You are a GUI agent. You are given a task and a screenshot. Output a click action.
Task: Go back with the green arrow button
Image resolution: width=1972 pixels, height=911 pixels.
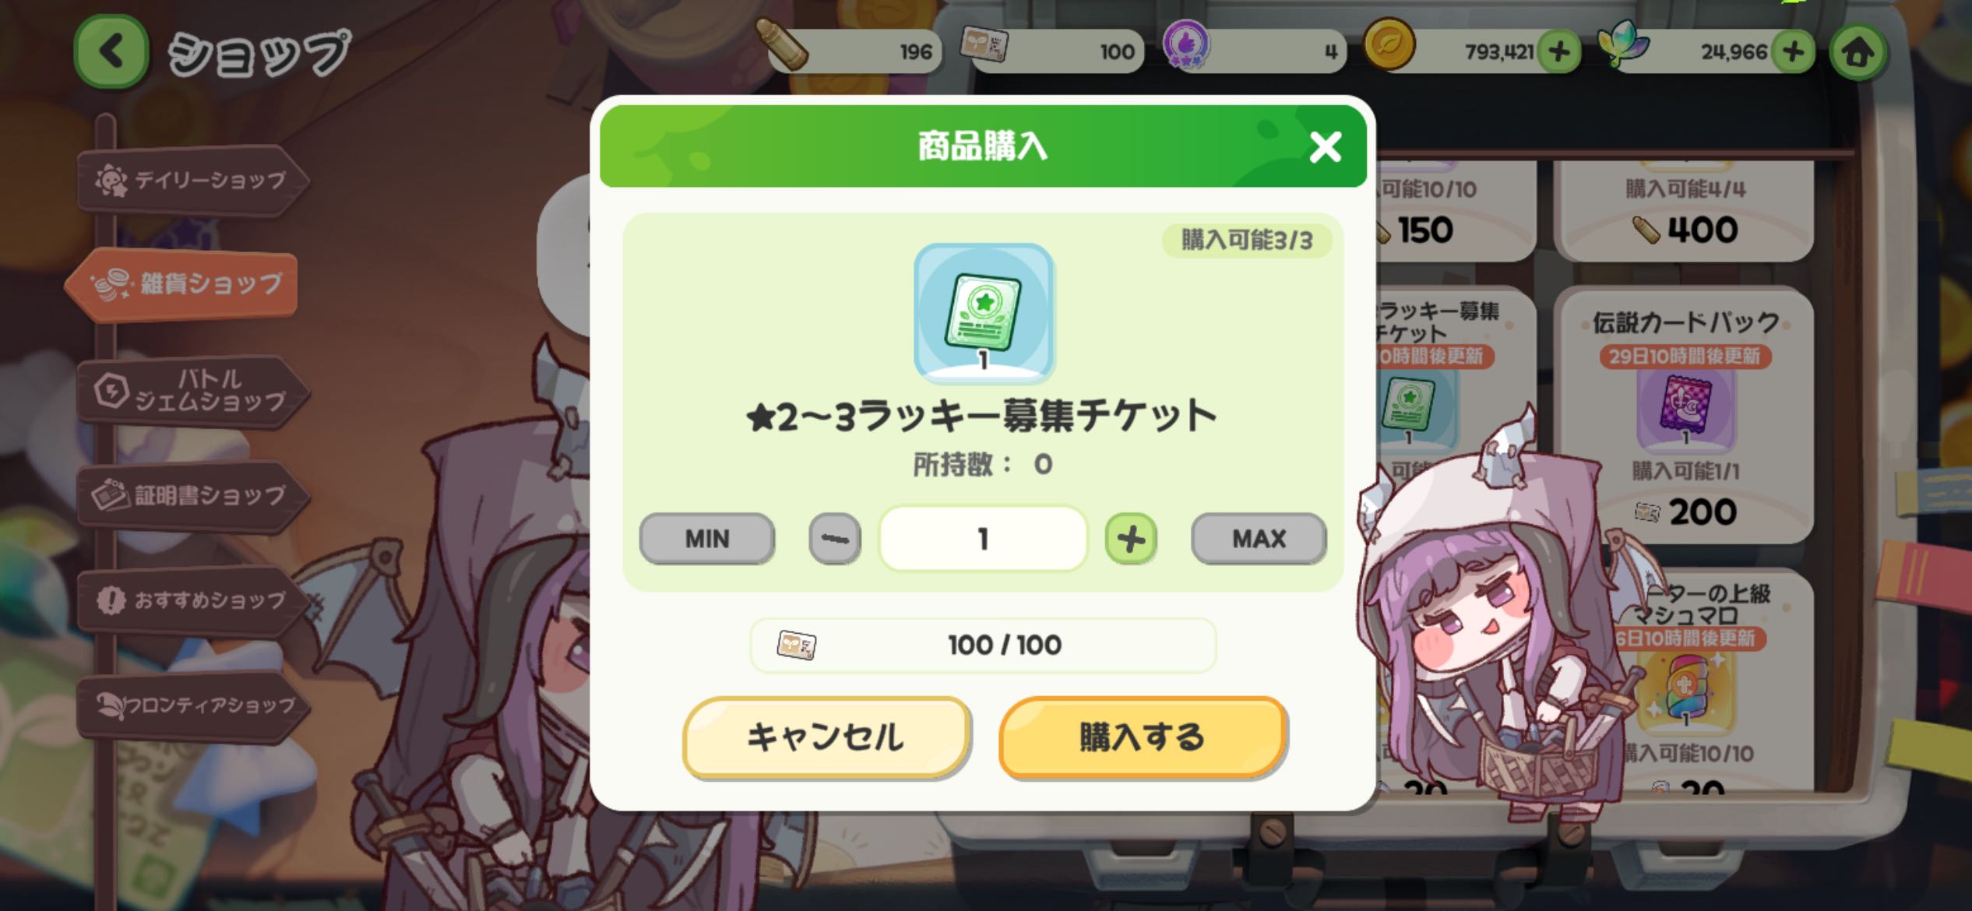111,52
